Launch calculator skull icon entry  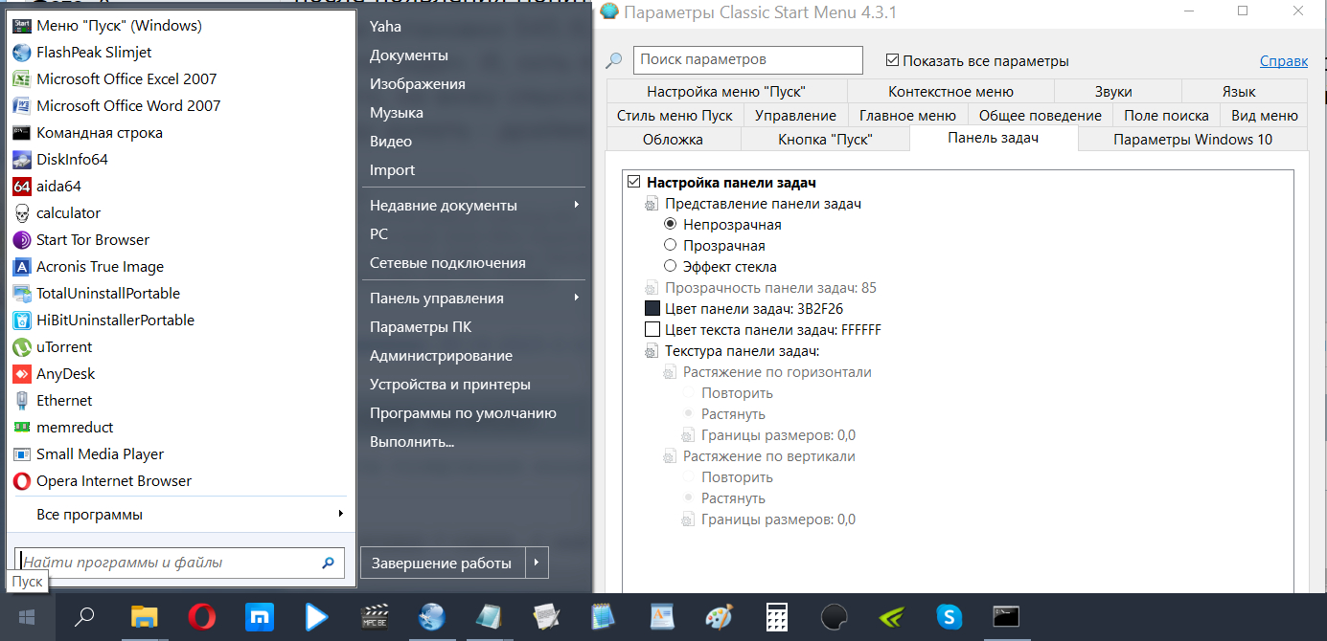21,213
